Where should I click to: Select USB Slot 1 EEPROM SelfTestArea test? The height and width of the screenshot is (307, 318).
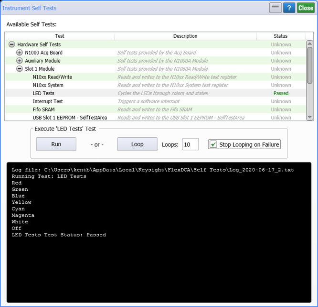tap(70, 118)
